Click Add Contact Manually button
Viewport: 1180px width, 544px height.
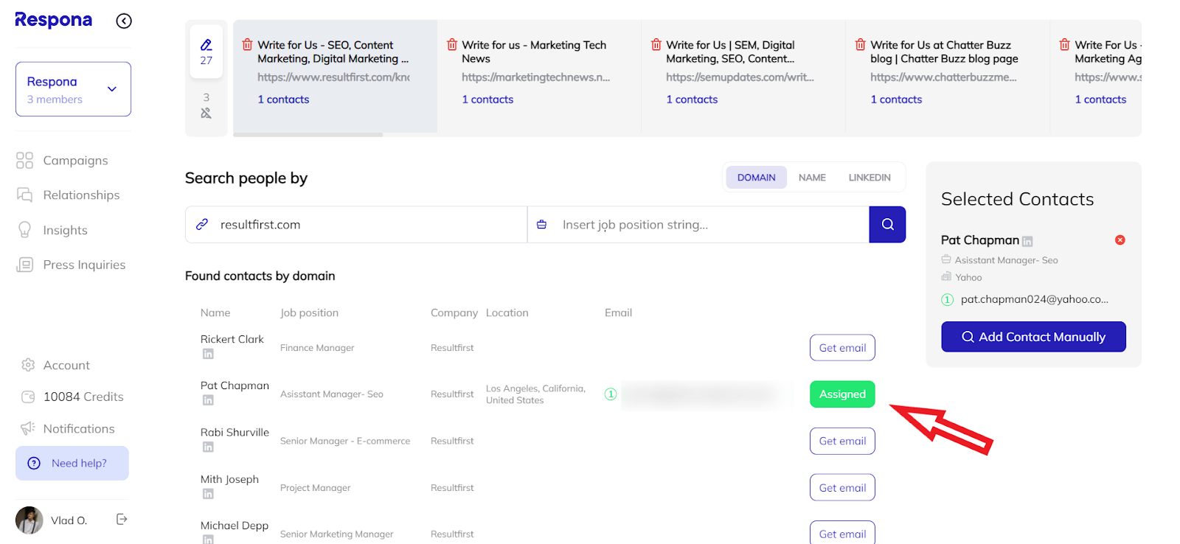1033,337
